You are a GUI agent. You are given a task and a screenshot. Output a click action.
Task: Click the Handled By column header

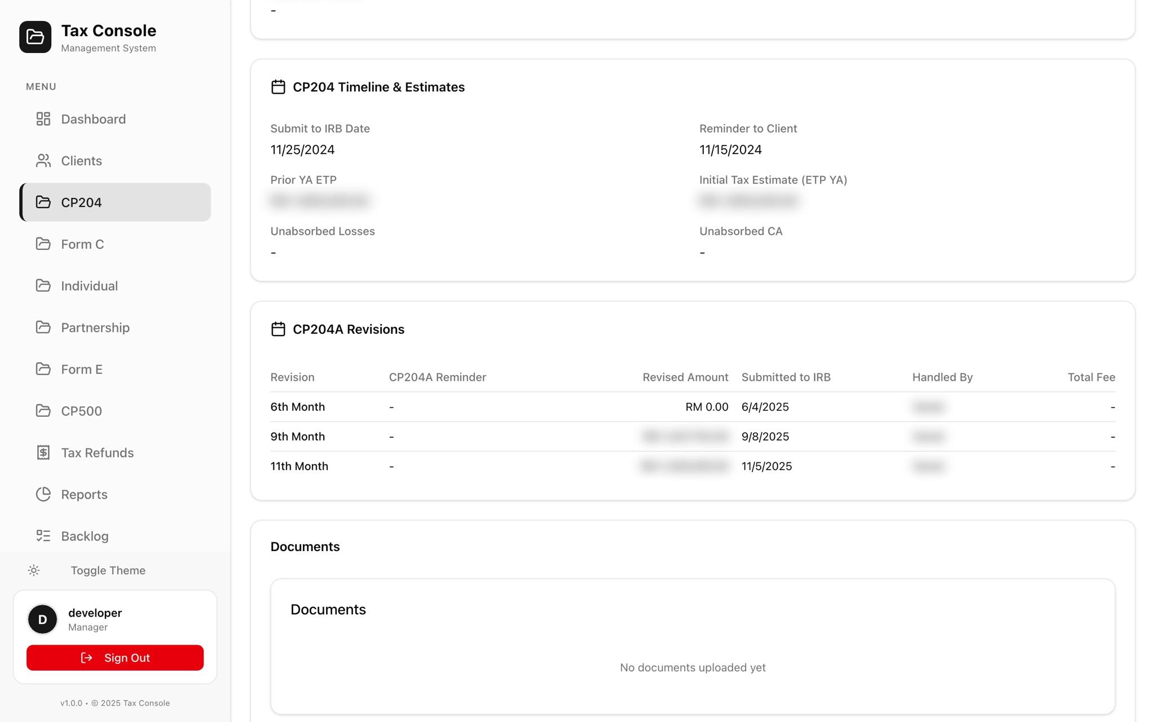pos(942,377)
